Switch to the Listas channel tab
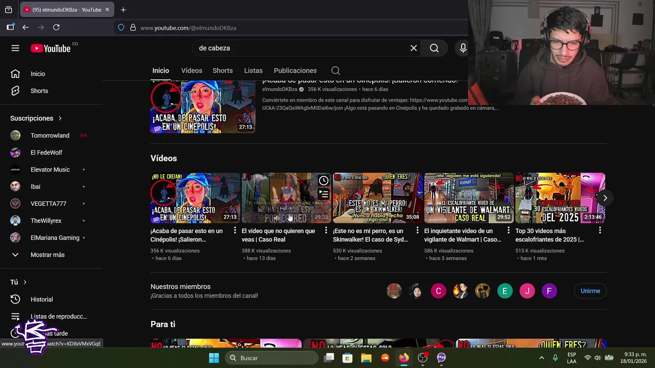 click(x=253, y=71)
